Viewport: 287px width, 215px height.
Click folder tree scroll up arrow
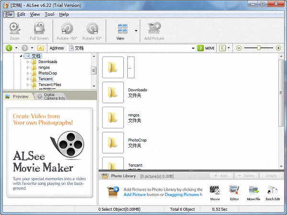[x=94, y=56]
